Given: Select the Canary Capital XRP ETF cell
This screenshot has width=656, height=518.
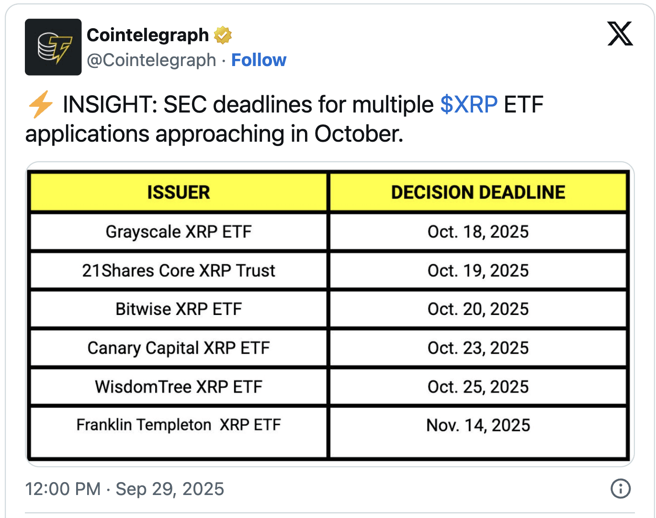Looking at the screenshot, I should [x=179, y=348].
